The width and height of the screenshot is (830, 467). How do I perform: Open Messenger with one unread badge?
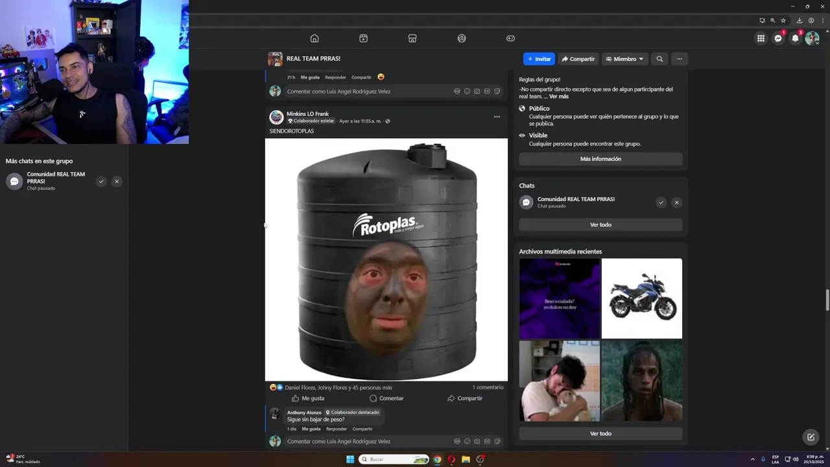pos(778,38)
